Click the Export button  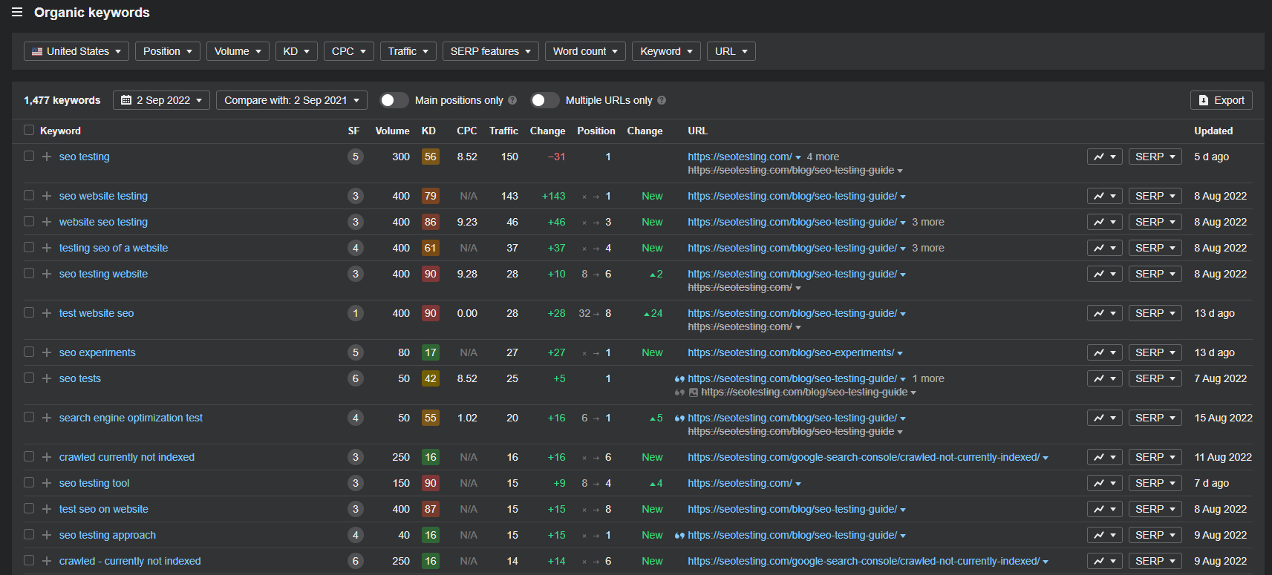pos(1221,100)
